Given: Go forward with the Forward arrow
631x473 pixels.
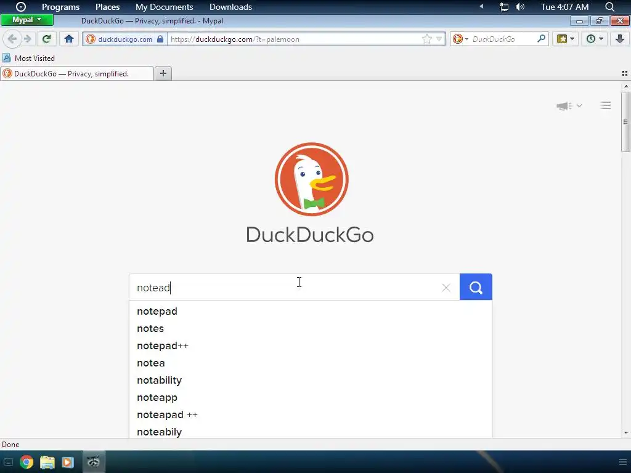Looking at the screenshot, I should coord(27,39).
